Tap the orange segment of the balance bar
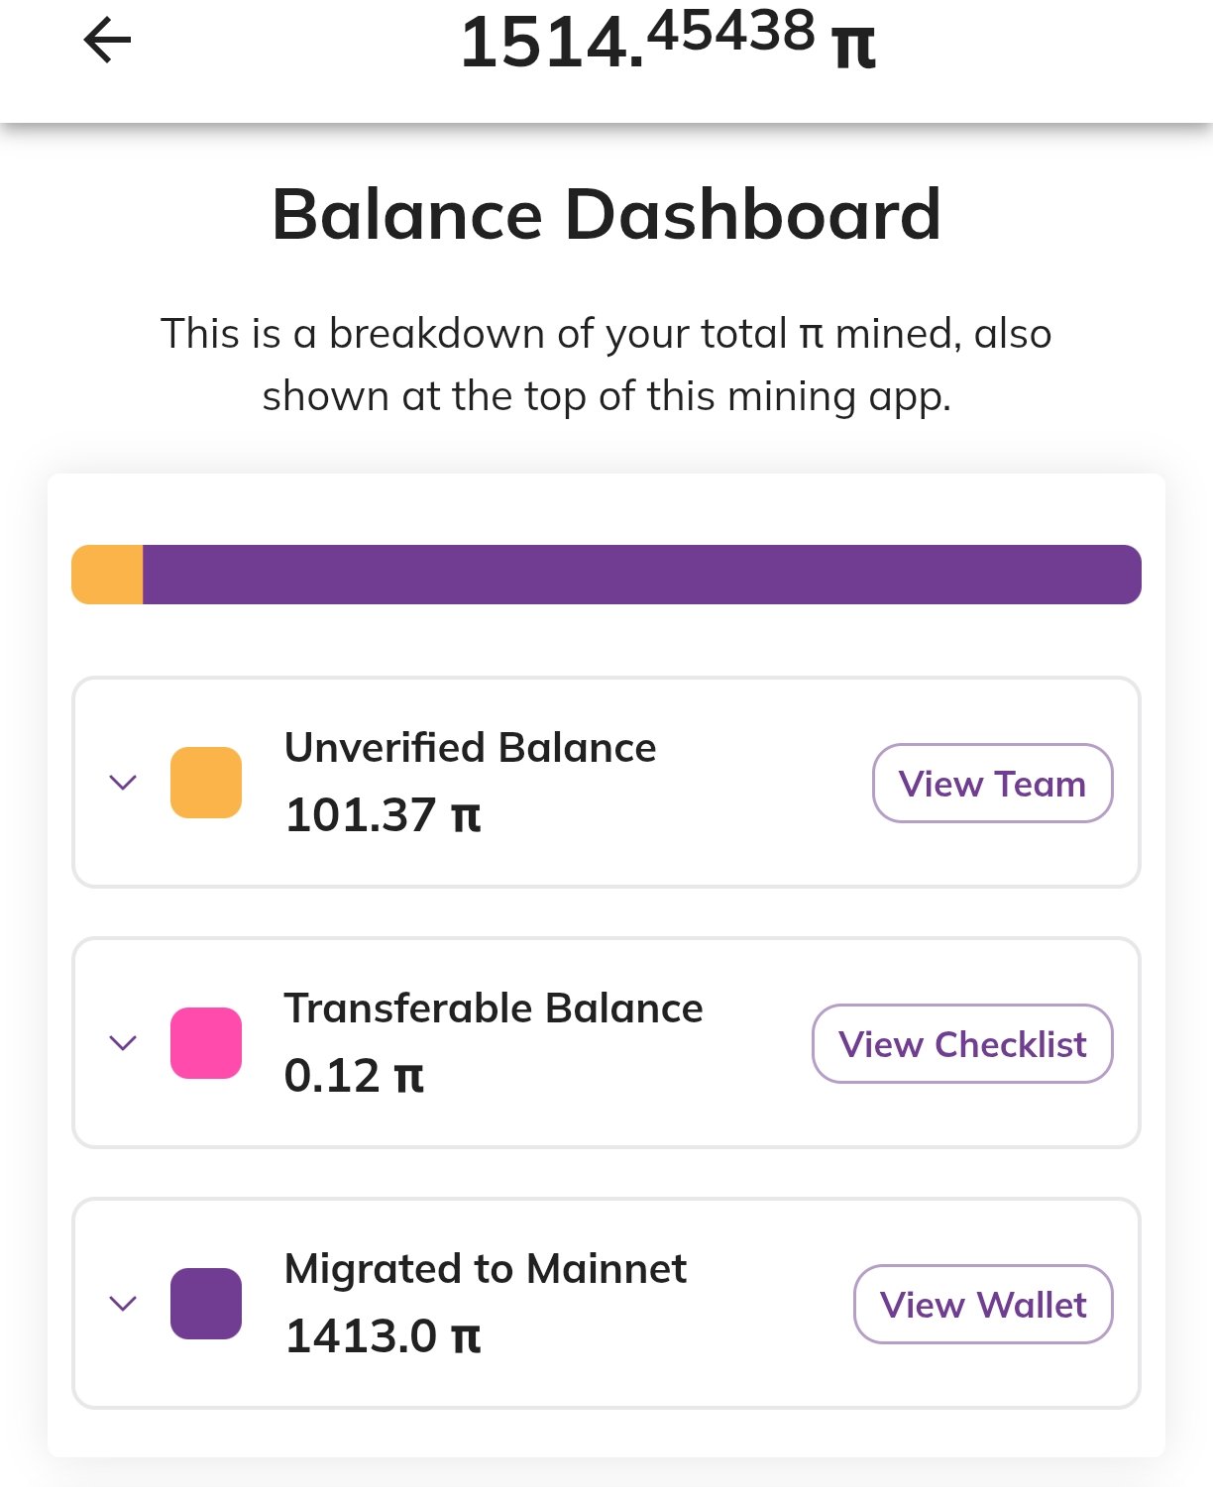The height and width of the screenshot is (1487, 1213). [108, 575]
